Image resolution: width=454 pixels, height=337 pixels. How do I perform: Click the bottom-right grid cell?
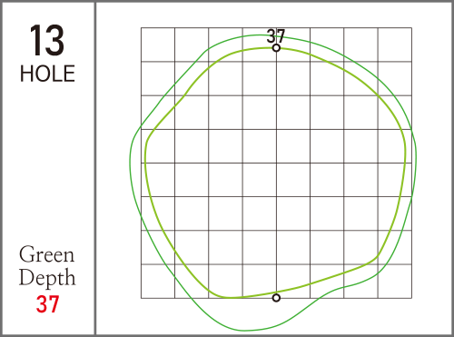tap(395, 282)
